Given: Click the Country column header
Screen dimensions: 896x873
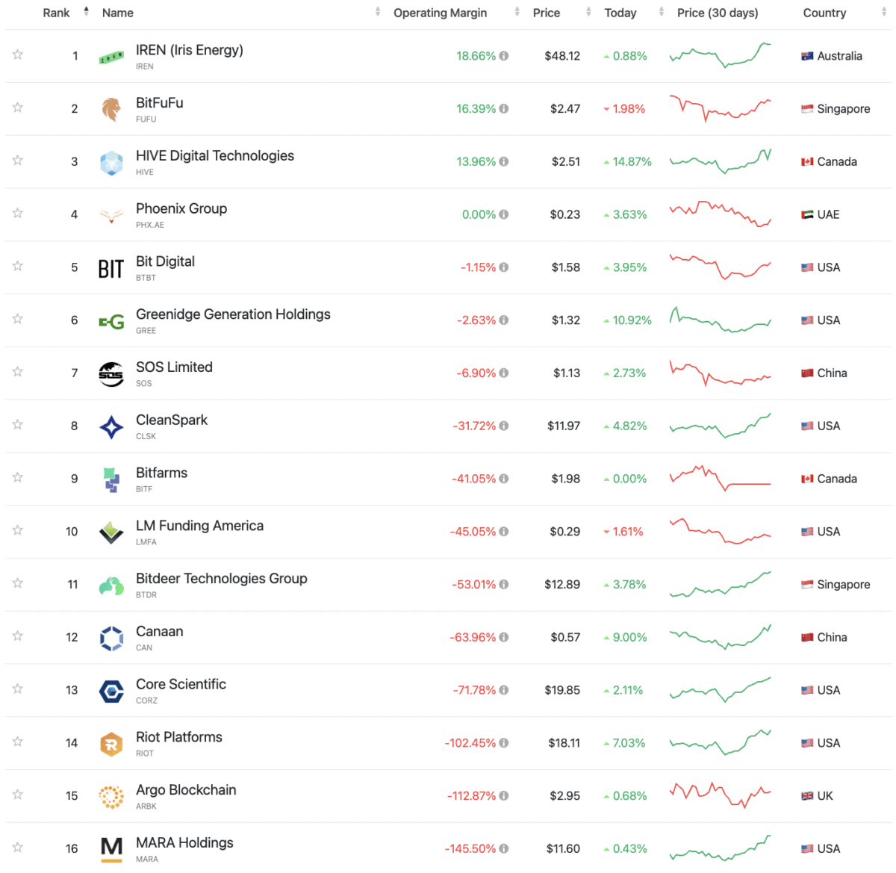Looking at the screenshot, I should pyautogui.click(x=824, y=13).
